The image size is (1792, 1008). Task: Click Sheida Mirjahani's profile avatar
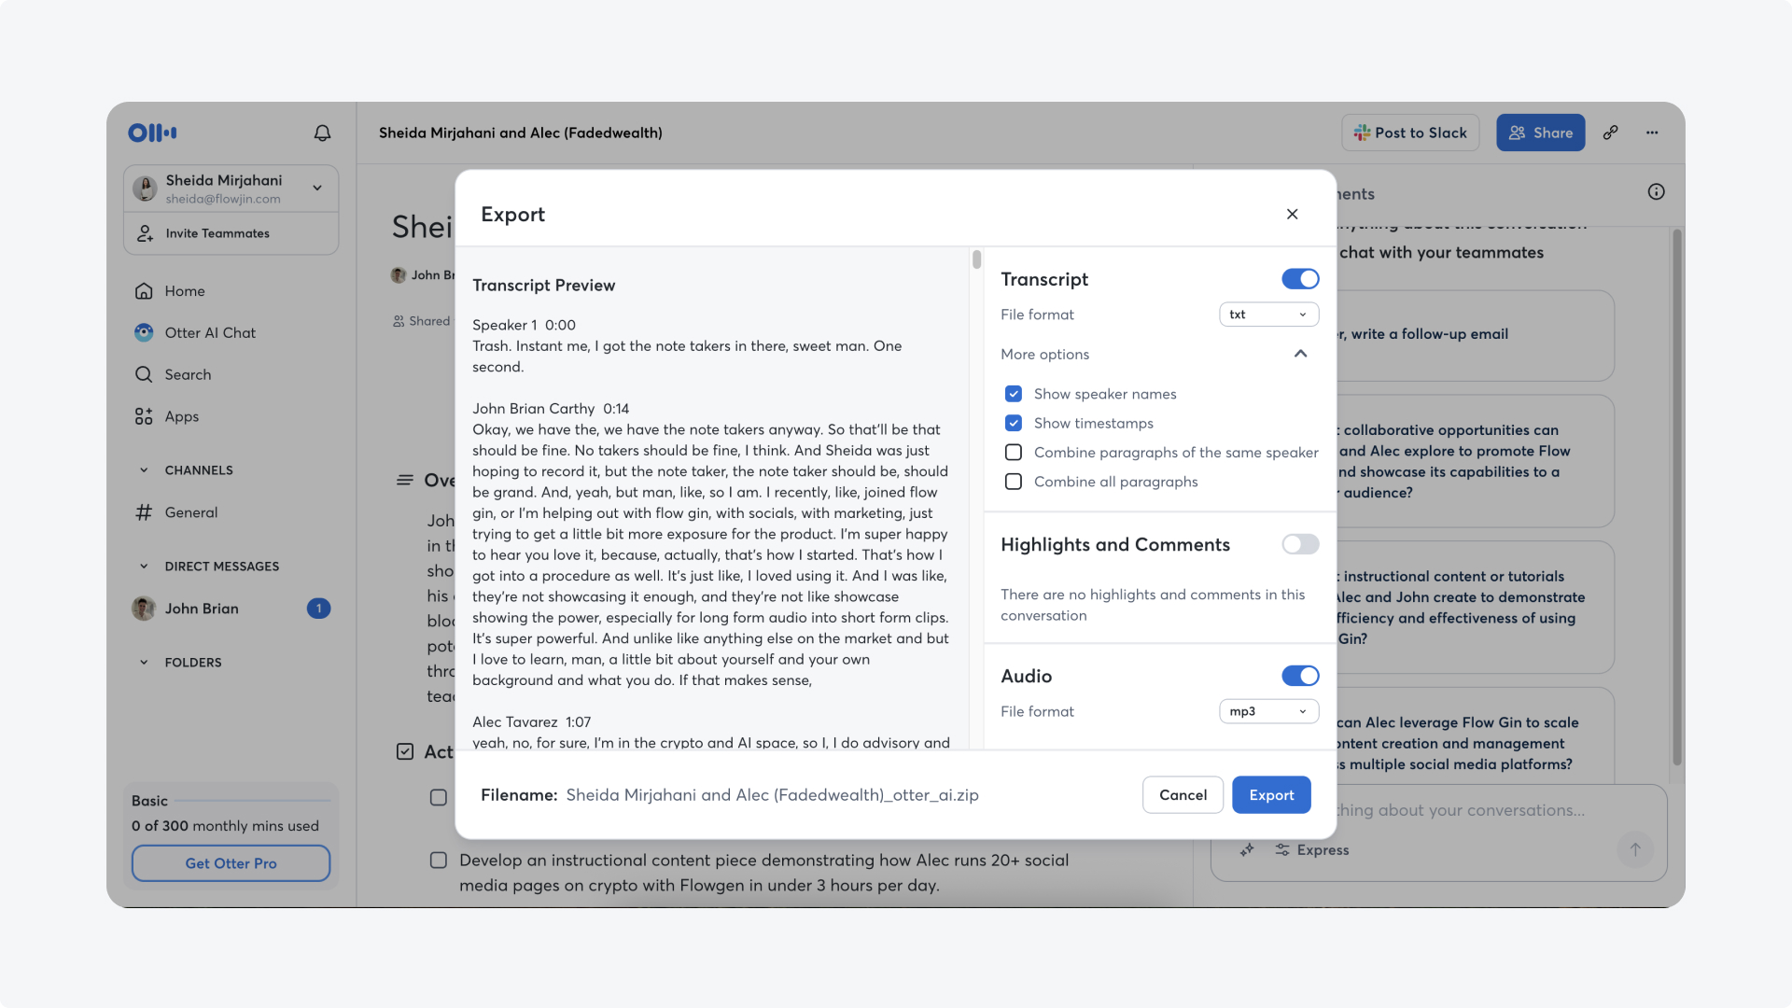point(144,188)
